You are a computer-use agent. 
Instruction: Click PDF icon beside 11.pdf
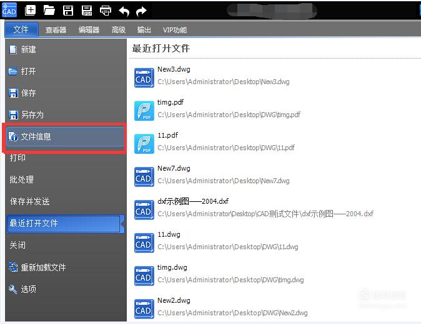(144, 144)
